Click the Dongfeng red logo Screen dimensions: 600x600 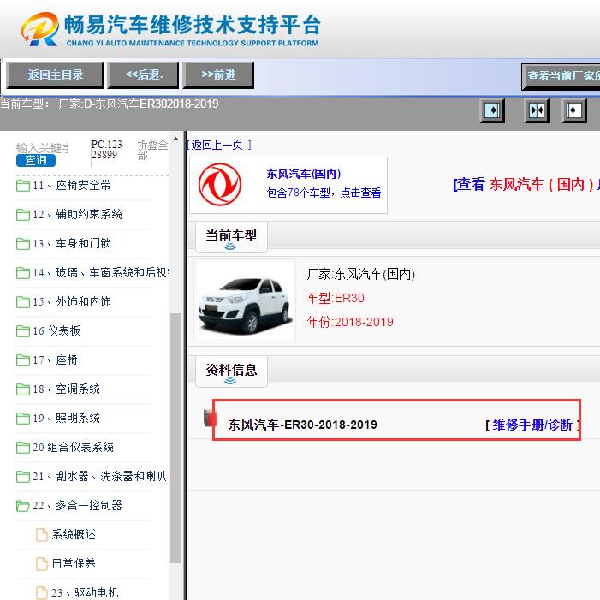click(220, 184)
